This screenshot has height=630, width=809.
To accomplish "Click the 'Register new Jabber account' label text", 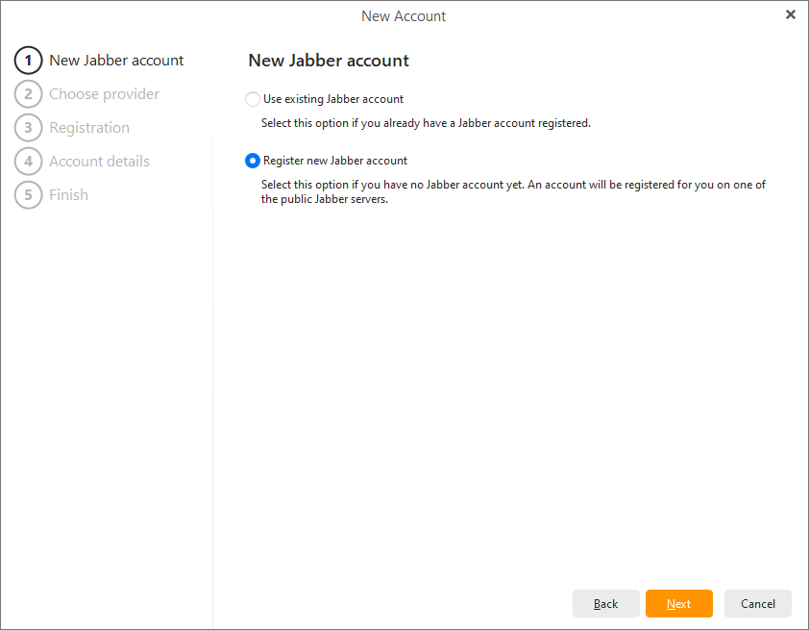I will [x=334, y=161].
